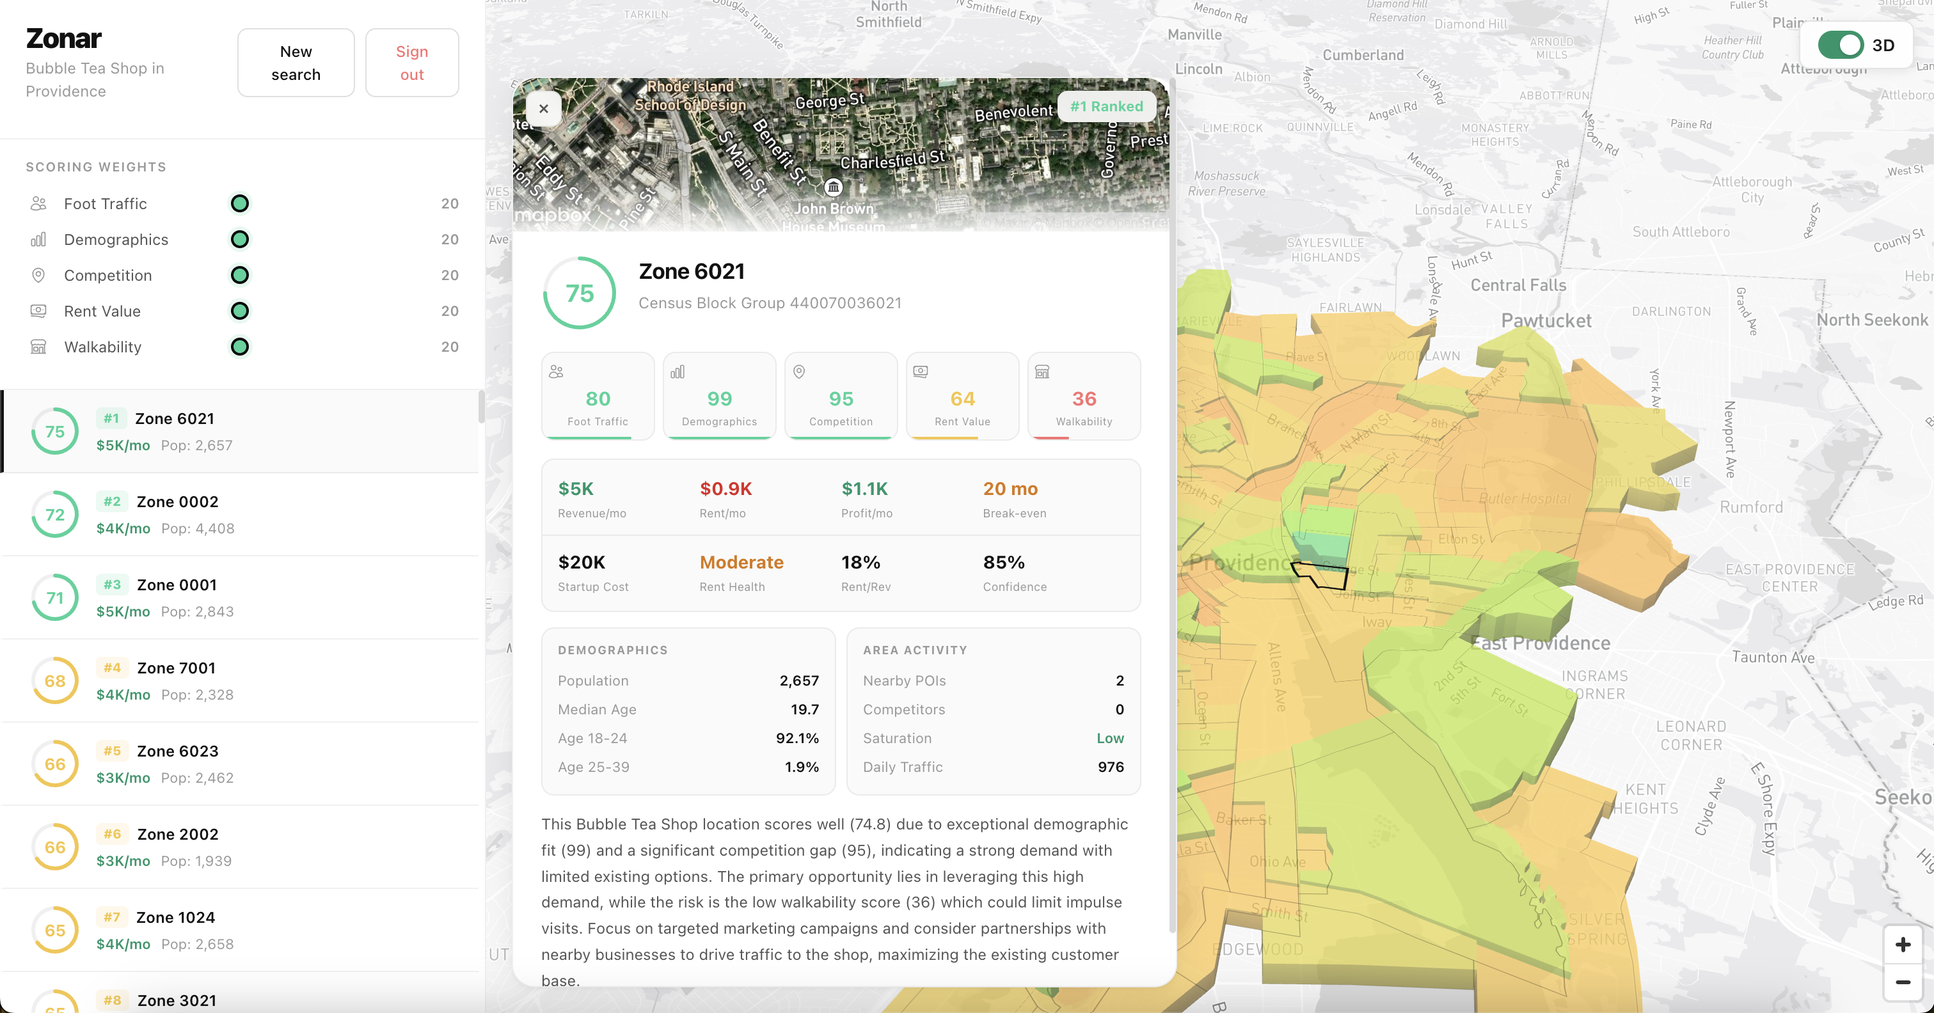Click the Demographics bar chart icon in weights
1934x1013 pixels.
point(38,239)
